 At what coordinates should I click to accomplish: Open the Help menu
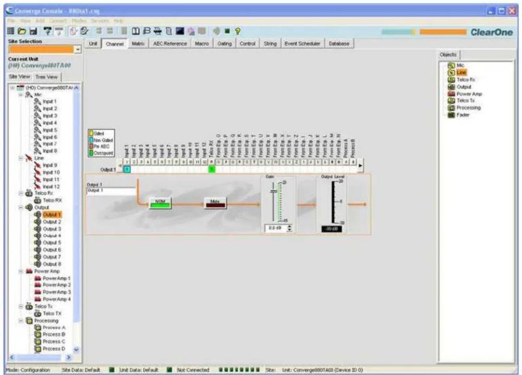click(x=118, y=21)
